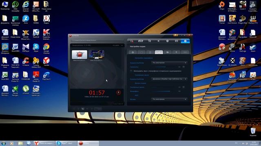Screen dimensions: 261x146
Task: Open Adobe Reader XI desktop shortcut
Action: click(x=36, y=77)
